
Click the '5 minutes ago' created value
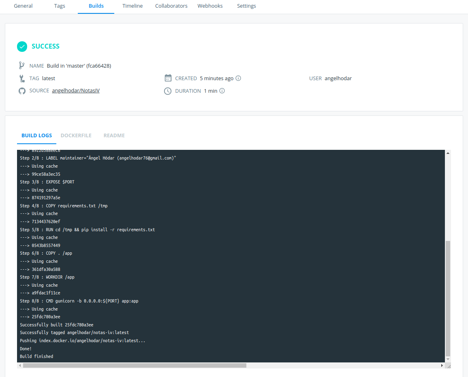click(217, 78)
